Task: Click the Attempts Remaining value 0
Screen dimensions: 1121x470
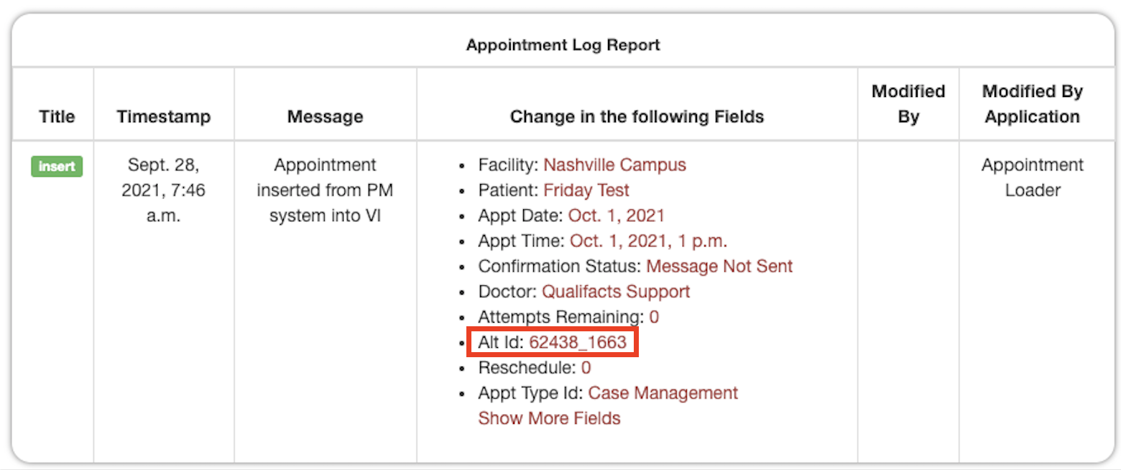Action: point(654,317)
